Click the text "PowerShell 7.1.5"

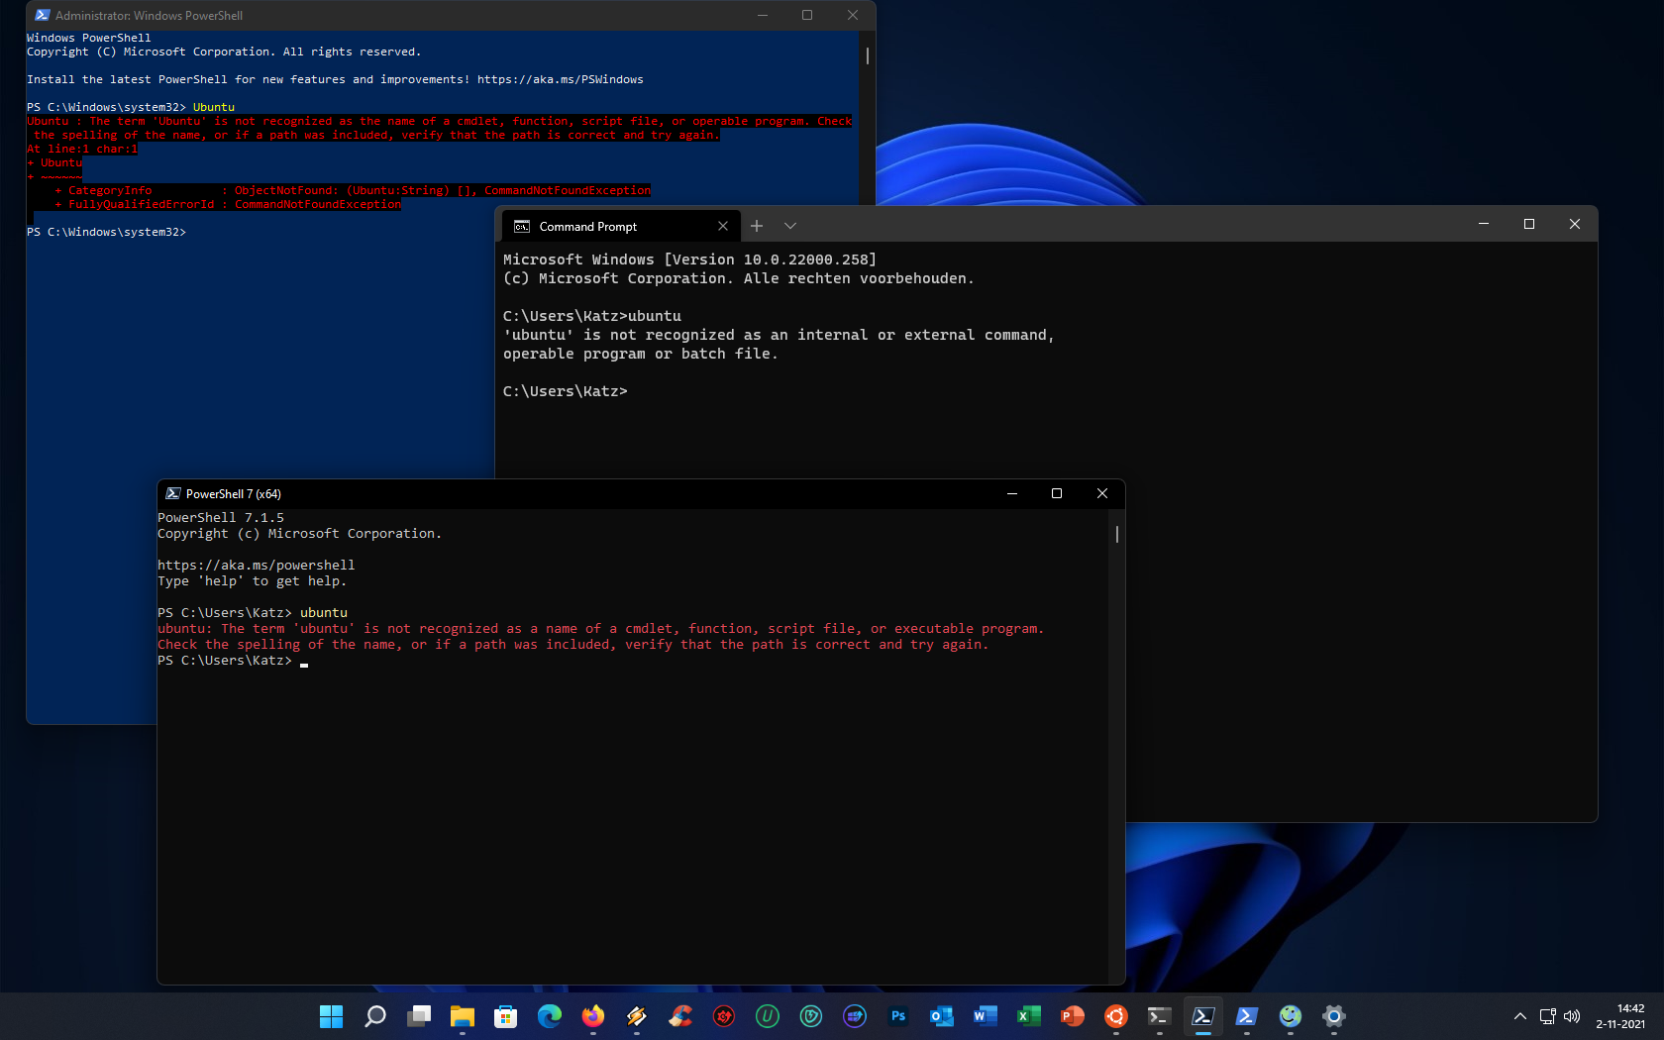point(221,518)
